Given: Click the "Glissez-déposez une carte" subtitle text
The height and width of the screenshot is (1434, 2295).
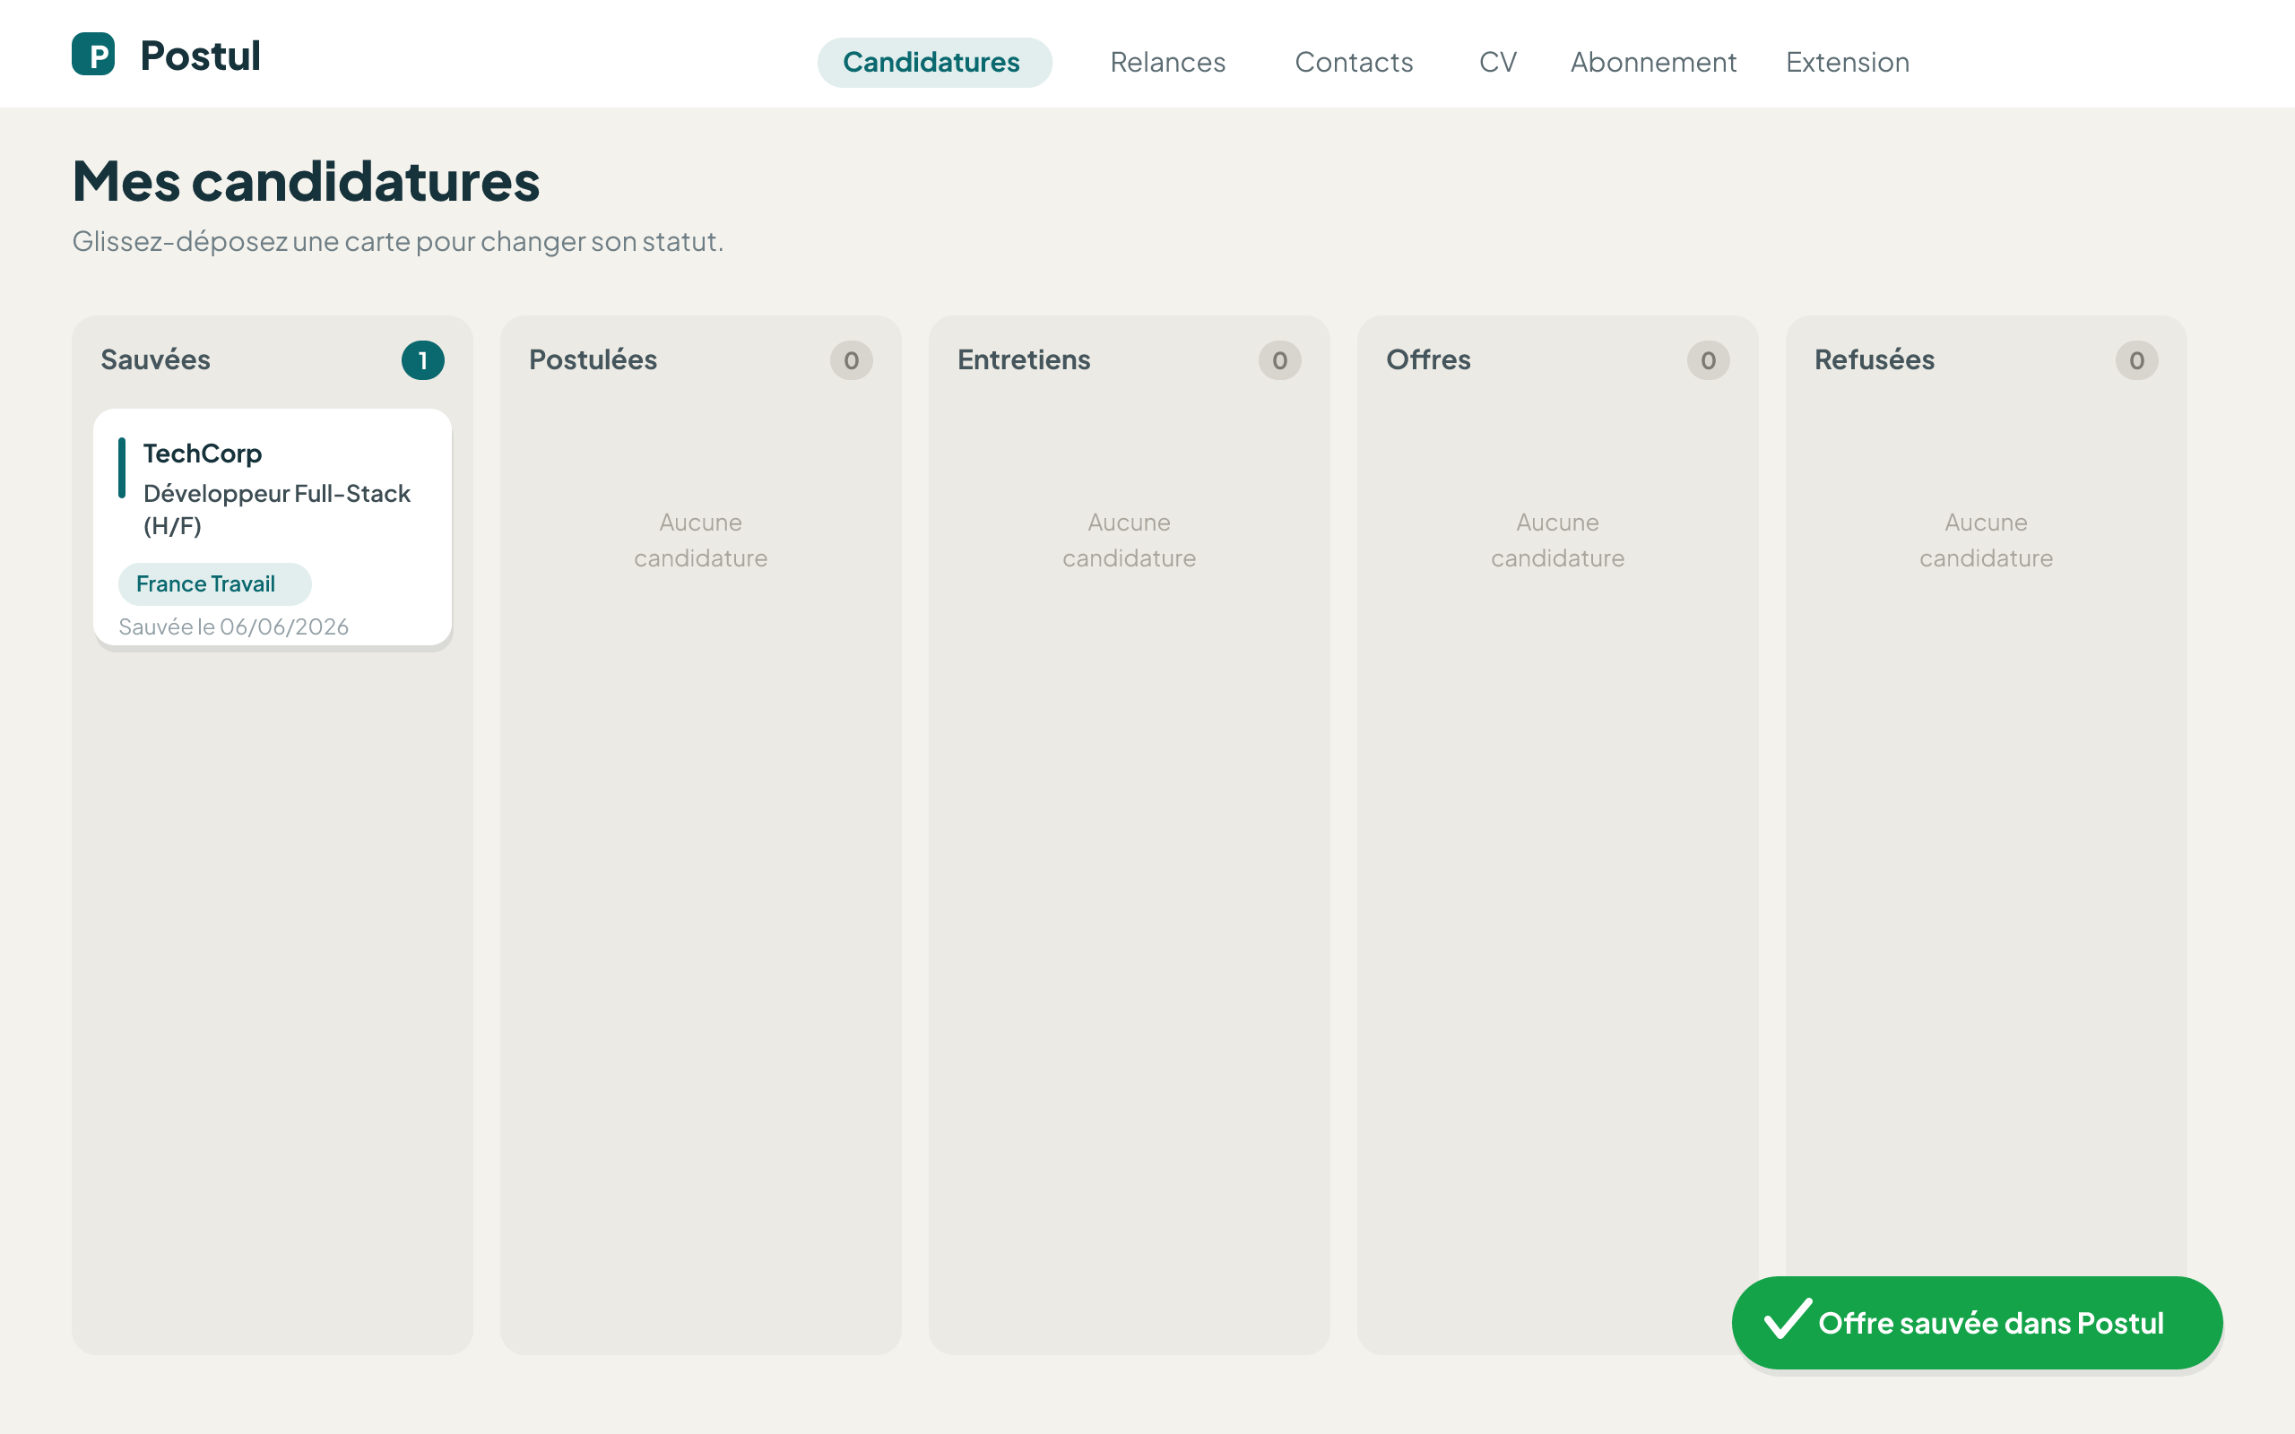Looking at the screenshot, I should pyautogui.click(x=397, y=241).
